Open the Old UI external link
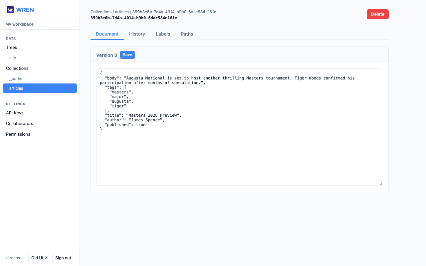The width and height of the screenshot is (426, 266). coord(39,258)
